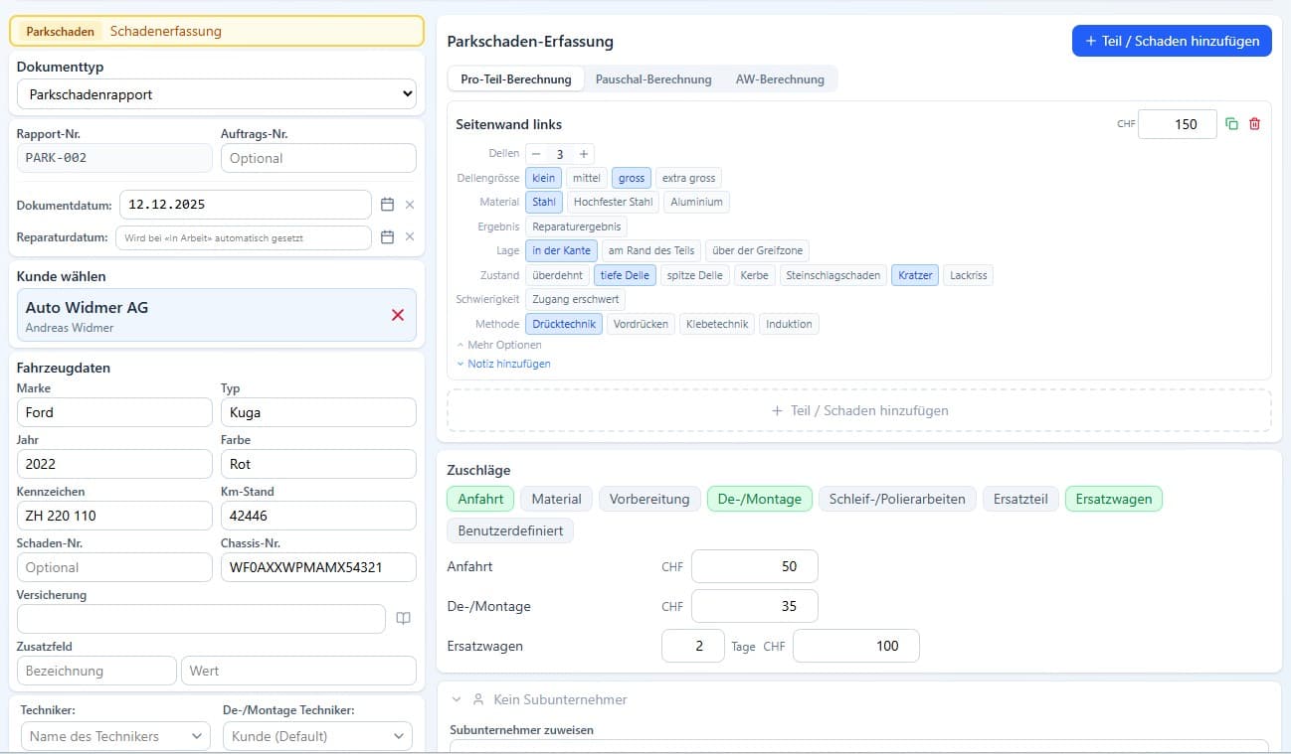Switch to Pauschal-Berechnung tab
The width and height of the screenshot is (1291, 754).
(653, 79)
